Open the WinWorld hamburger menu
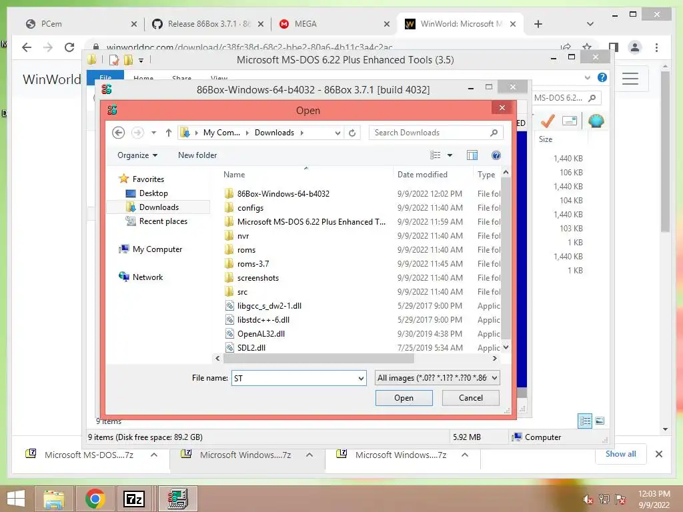The image size is (683, 512). pos(630,79)
